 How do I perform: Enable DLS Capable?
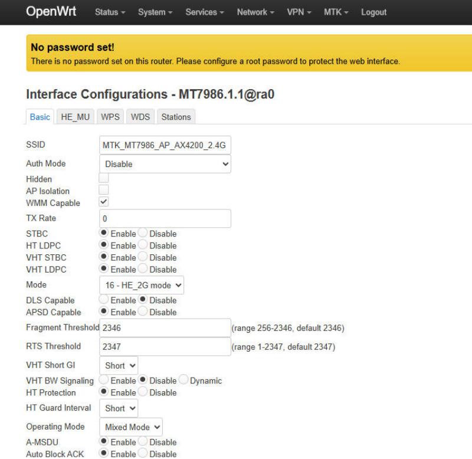(x=105, y=300)
